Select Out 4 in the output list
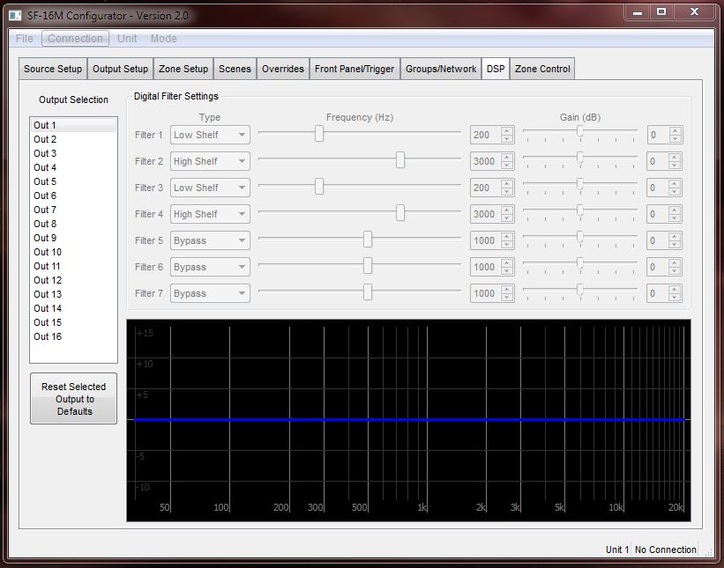Viewport: 724px width, 568px height. [x=73, y=167]
